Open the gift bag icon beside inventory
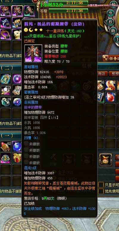 106,160
